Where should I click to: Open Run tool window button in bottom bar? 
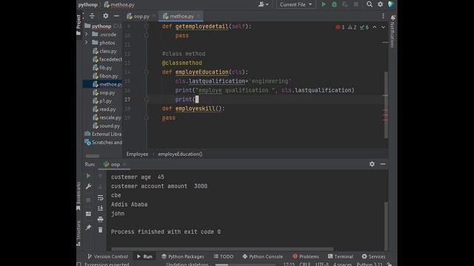[144, 256]
